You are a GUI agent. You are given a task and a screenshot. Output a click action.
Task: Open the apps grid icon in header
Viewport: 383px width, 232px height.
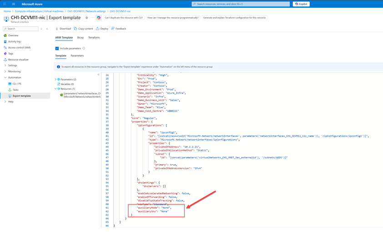click(5, 4)
